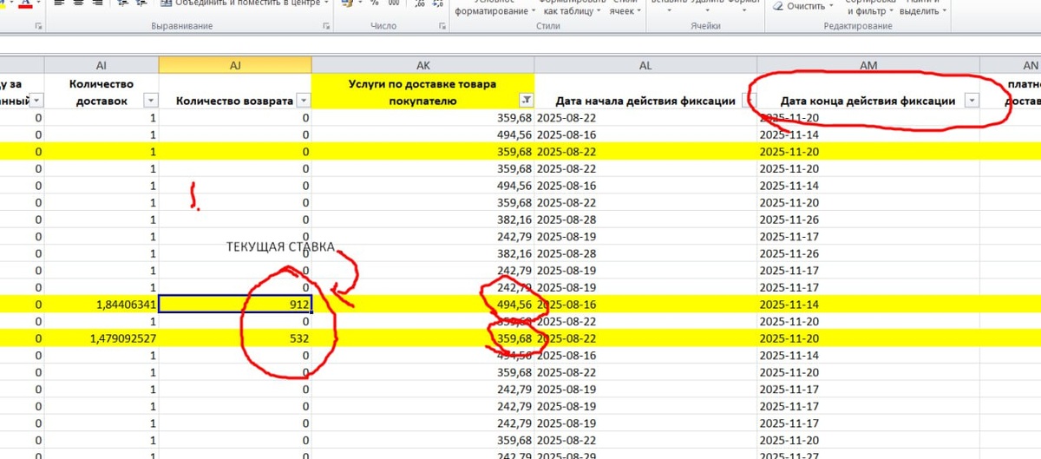Apply the thousands separator (000) icon
This screenshot has height=459, width=1041.
point(394,3)
